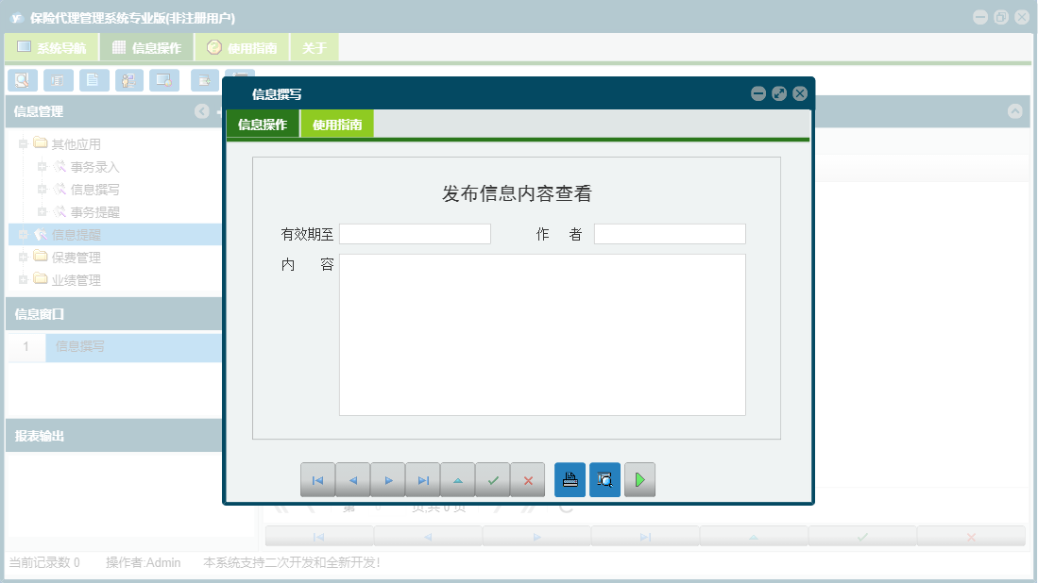Go to the previous record in the dialog
The height and width of the screenshot is (583, 1038).
(353, 480)
